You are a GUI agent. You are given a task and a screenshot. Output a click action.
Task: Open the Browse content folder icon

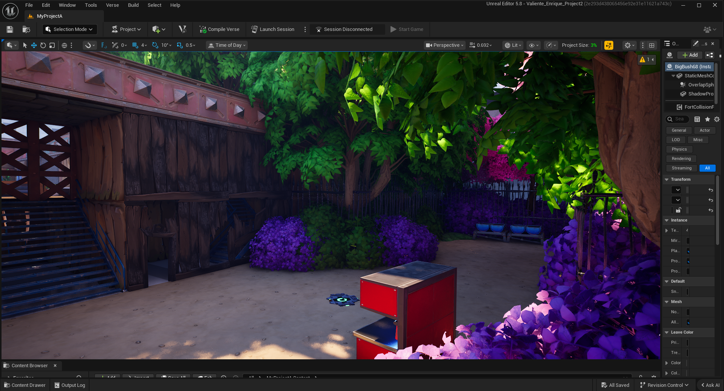pyautogui.click(x=26, y=29)
